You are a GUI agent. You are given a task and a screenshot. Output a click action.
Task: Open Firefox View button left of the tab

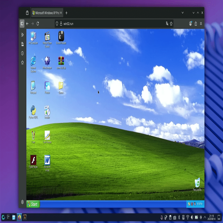click(27, 13)
